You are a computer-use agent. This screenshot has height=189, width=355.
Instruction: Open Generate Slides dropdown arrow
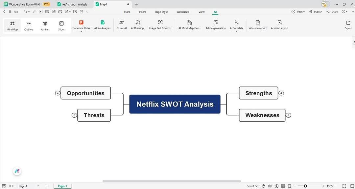(x=81, y=32)
